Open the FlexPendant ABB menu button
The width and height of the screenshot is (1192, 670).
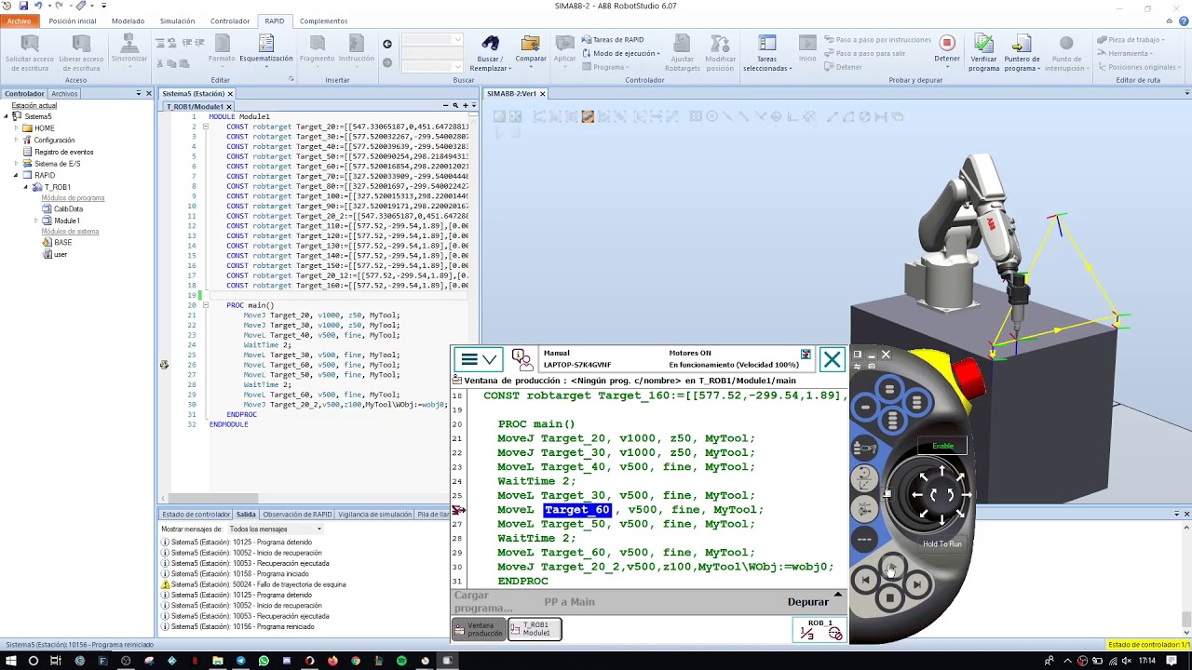pyautogui.click(x=479, y=359)
